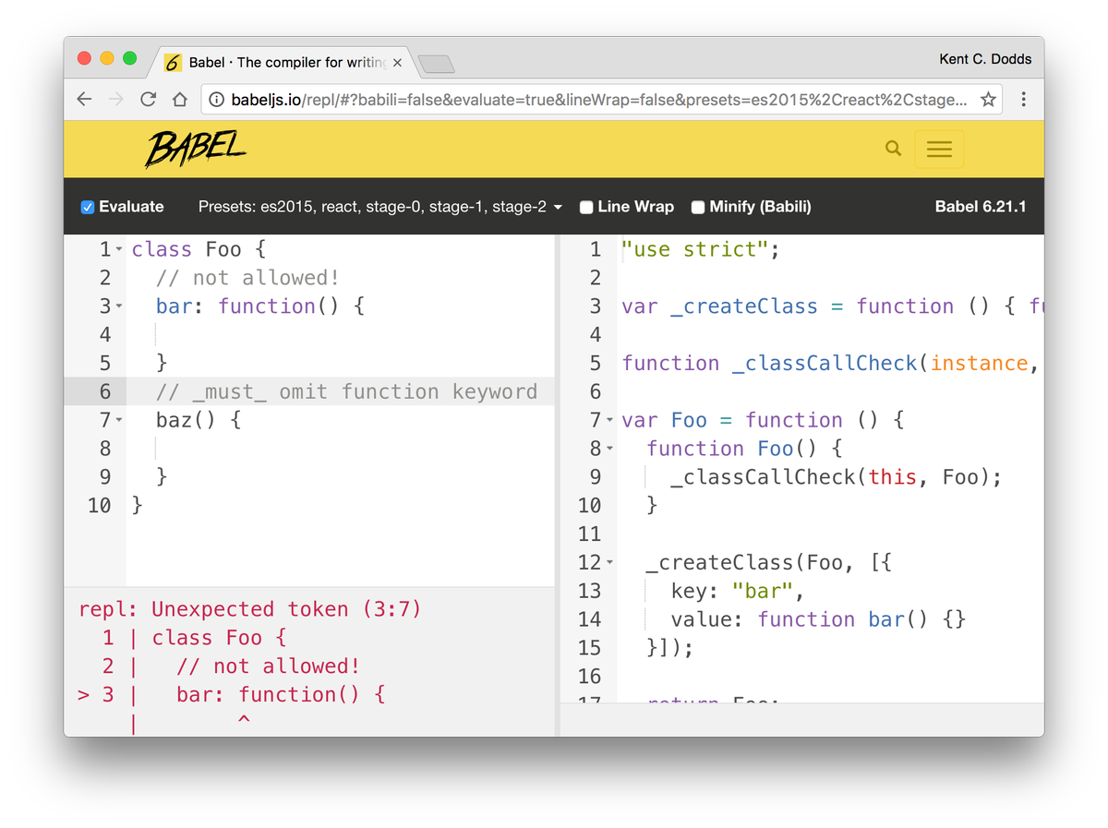
Task: Click the address bar URL
Action: pyautogui.click(x=598, y=100)
